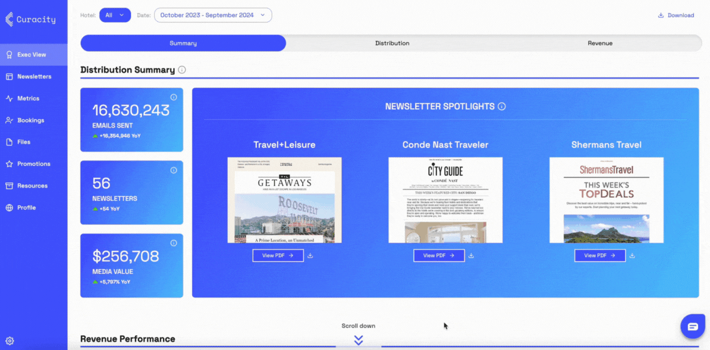Click the Resources box icon
The image size is (710, 350).
[9, 185]
